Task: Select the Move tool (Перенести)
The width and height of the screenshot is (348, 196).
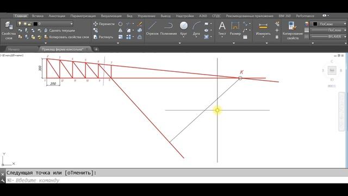Action: 104,24
